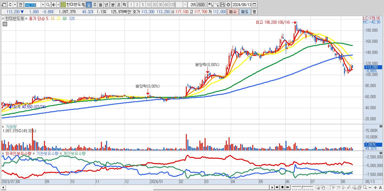384x191 pixels.
Task: Switch to 틱 tick chart period
Action: (124, 5)
